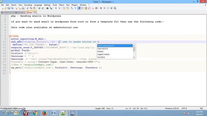Toggle Show All Characters pilcrow icon
This screenshot has height=116, width=207.
[x=75, y=8]
